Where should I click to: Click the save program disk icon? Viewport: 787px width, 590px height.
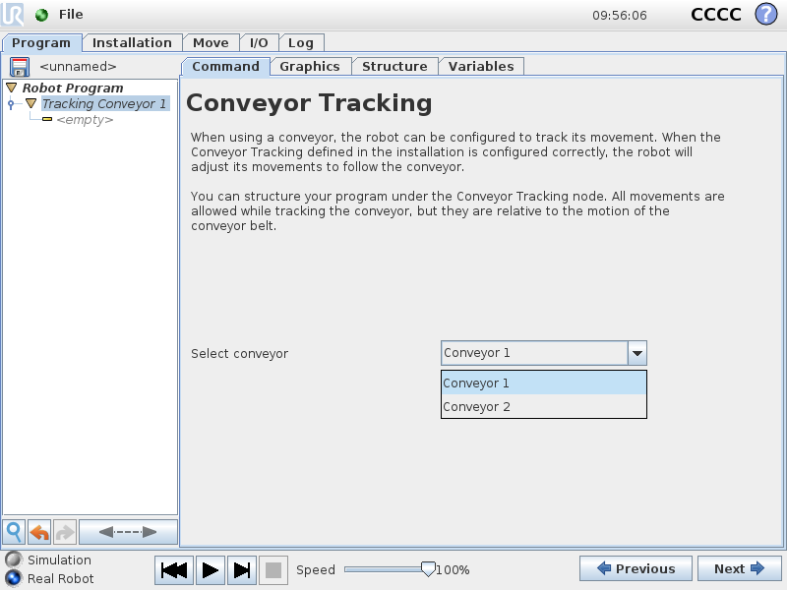(x=20, y=67)
